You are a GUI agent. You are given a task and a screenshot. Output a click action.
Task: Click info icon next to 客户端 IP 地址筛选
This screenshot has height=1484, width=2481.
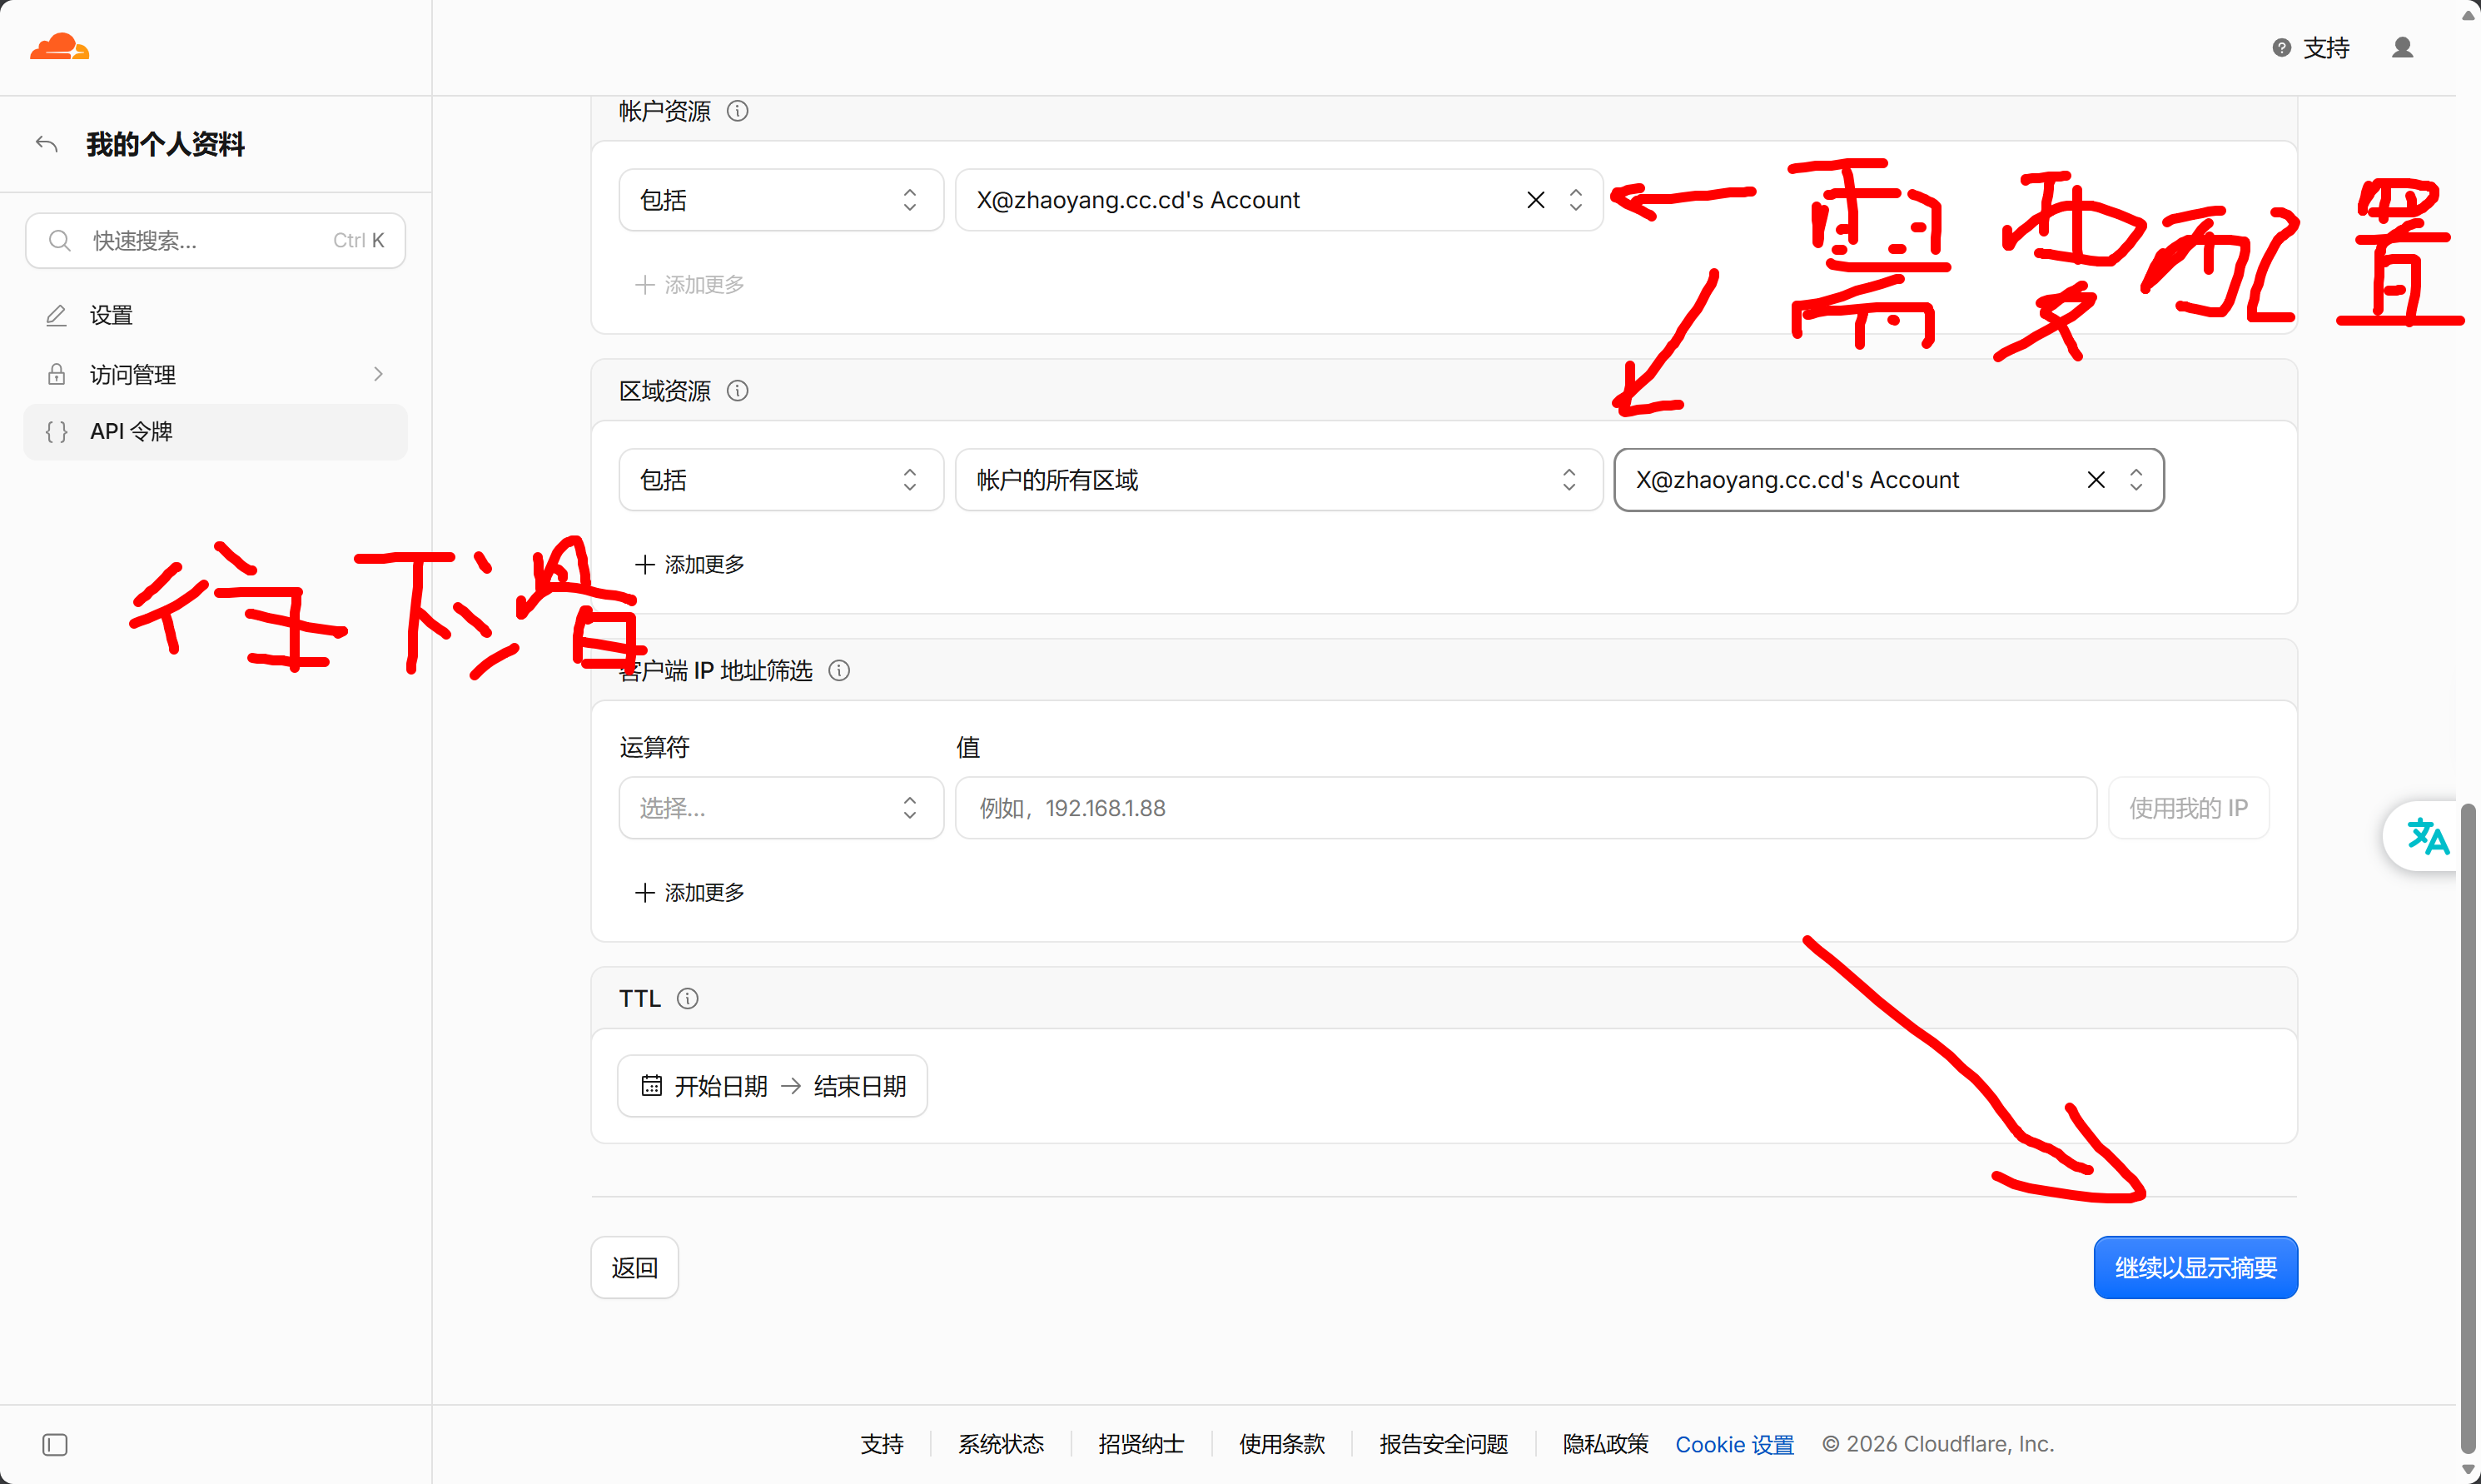pos(840,671)
